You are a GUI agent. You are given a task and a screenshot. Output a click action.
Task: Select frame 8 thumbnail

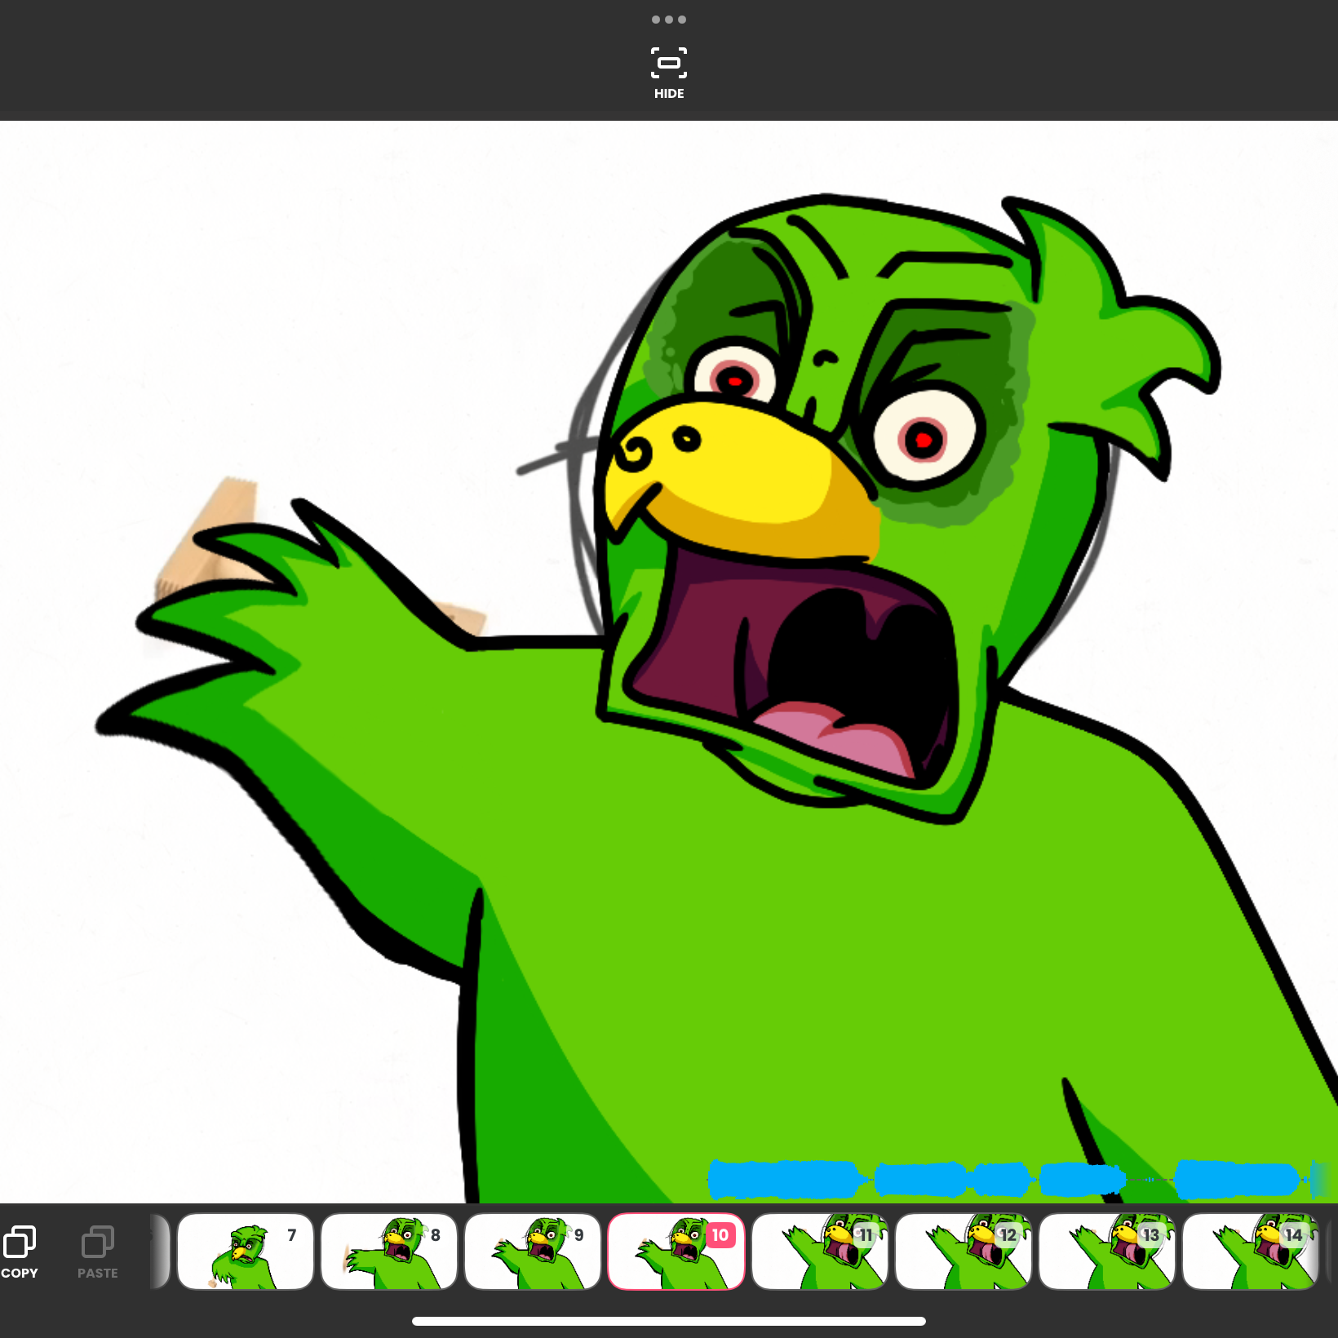[x=389, y=1251]
